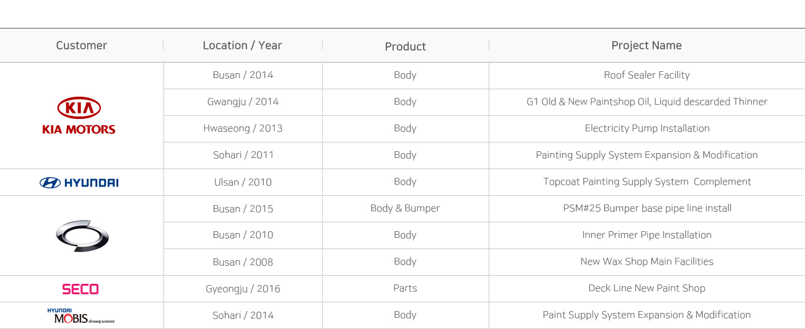Click the Body & Bumper product cell

pos(405,208)
